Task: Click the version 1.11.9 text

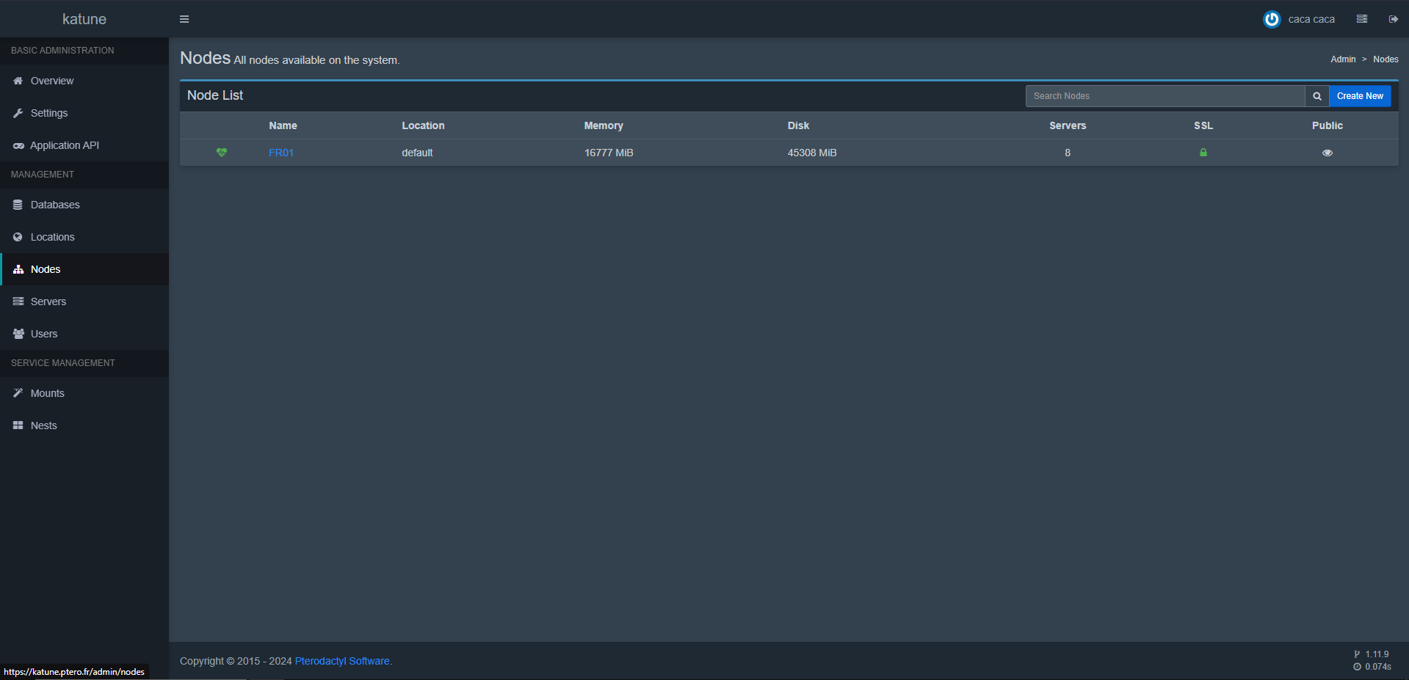Action: coord(1377,654)
